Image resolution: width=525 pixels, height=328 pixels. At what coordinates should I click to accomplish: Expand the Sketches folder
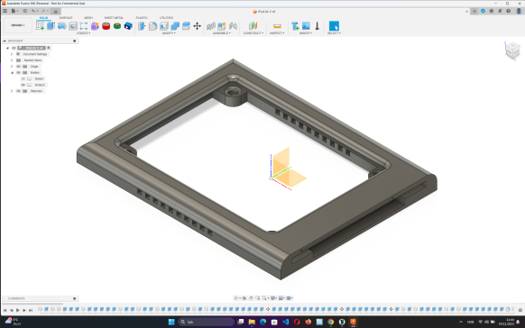[x=12, y=91]
